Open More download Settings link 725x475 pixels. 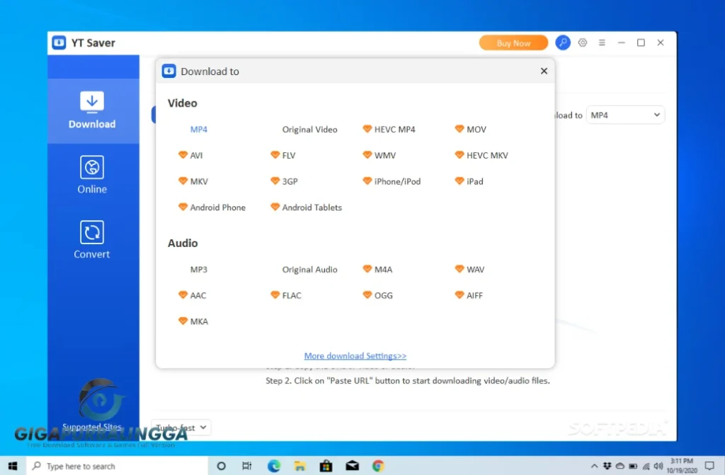(355, 355)
